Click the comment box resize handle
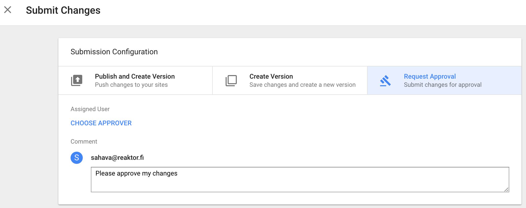This screenshot has height=208, width=526. click(506, 189)
